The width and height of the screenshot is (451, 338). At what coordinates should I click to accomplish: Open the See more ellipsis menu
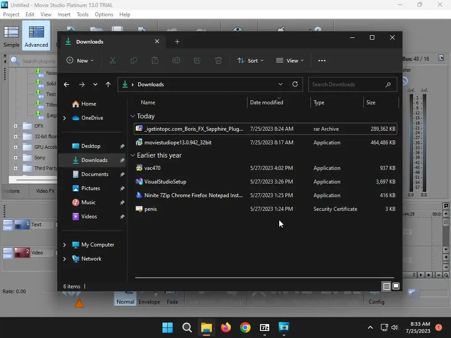(322, 61)
